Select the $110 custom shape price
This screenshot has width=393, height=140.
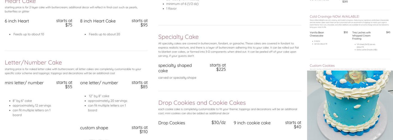(x=143, y=132)
